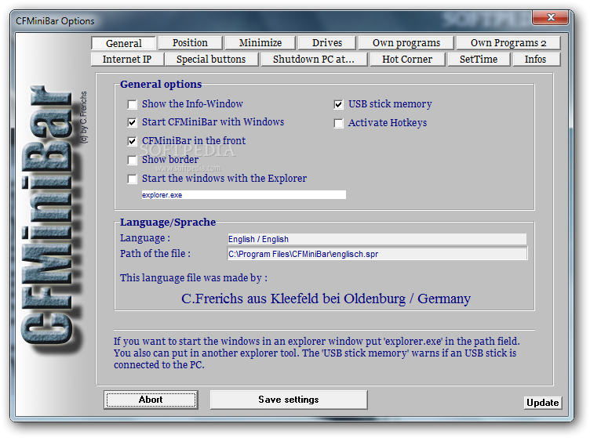Open the Shutdown PC at... tab
Viewport: 590px width, 438px height.
314,60
